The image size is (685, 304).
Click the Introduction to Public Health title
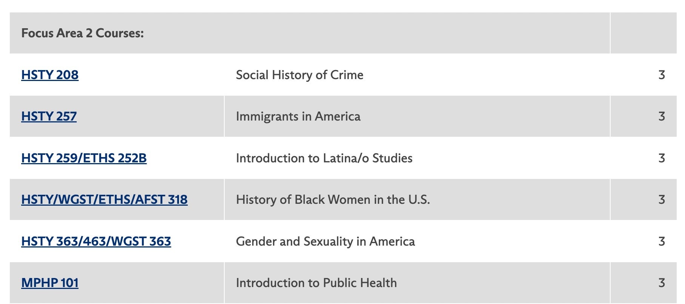pos(316,283)
